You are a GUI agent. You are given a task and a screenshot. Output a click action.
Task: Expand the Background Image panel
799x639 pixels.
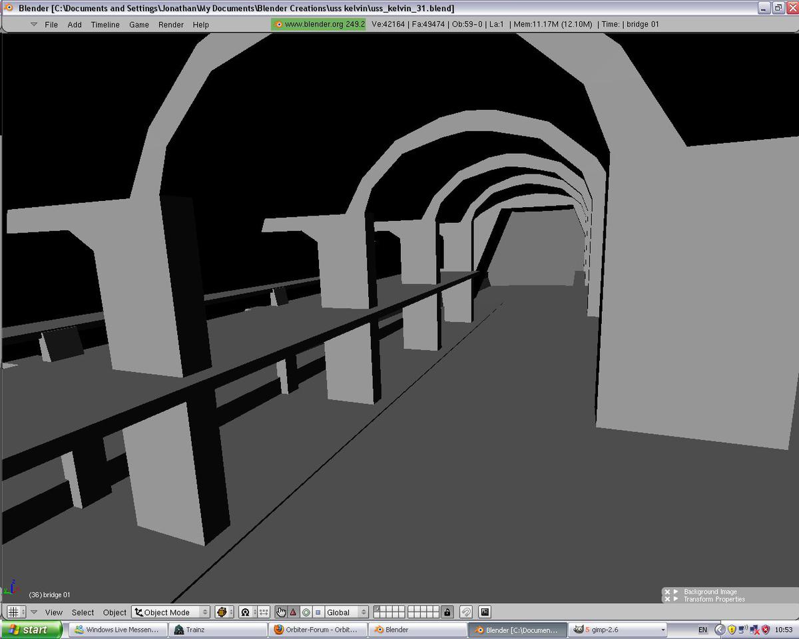(x=676, y=592)
